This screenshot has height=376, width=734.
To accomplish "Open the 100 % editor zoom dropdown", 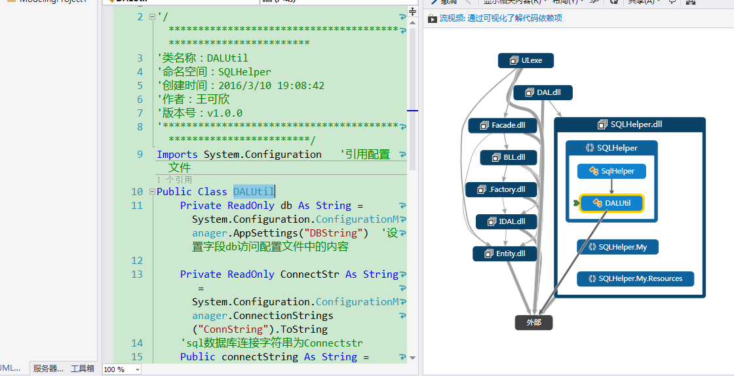I will click(137, 369).
